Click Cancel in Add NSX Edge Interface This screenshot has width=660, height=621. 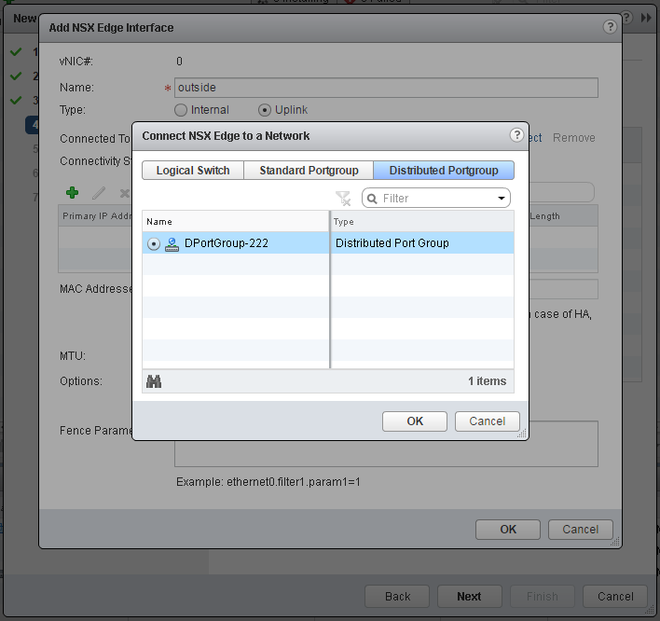click(581, 530)
